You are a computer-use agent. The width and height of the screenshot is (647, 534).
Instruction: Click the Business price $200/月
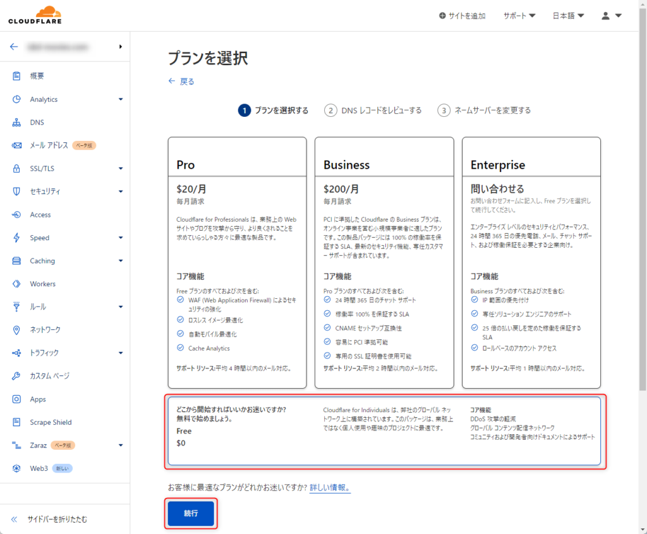point(341,189)
